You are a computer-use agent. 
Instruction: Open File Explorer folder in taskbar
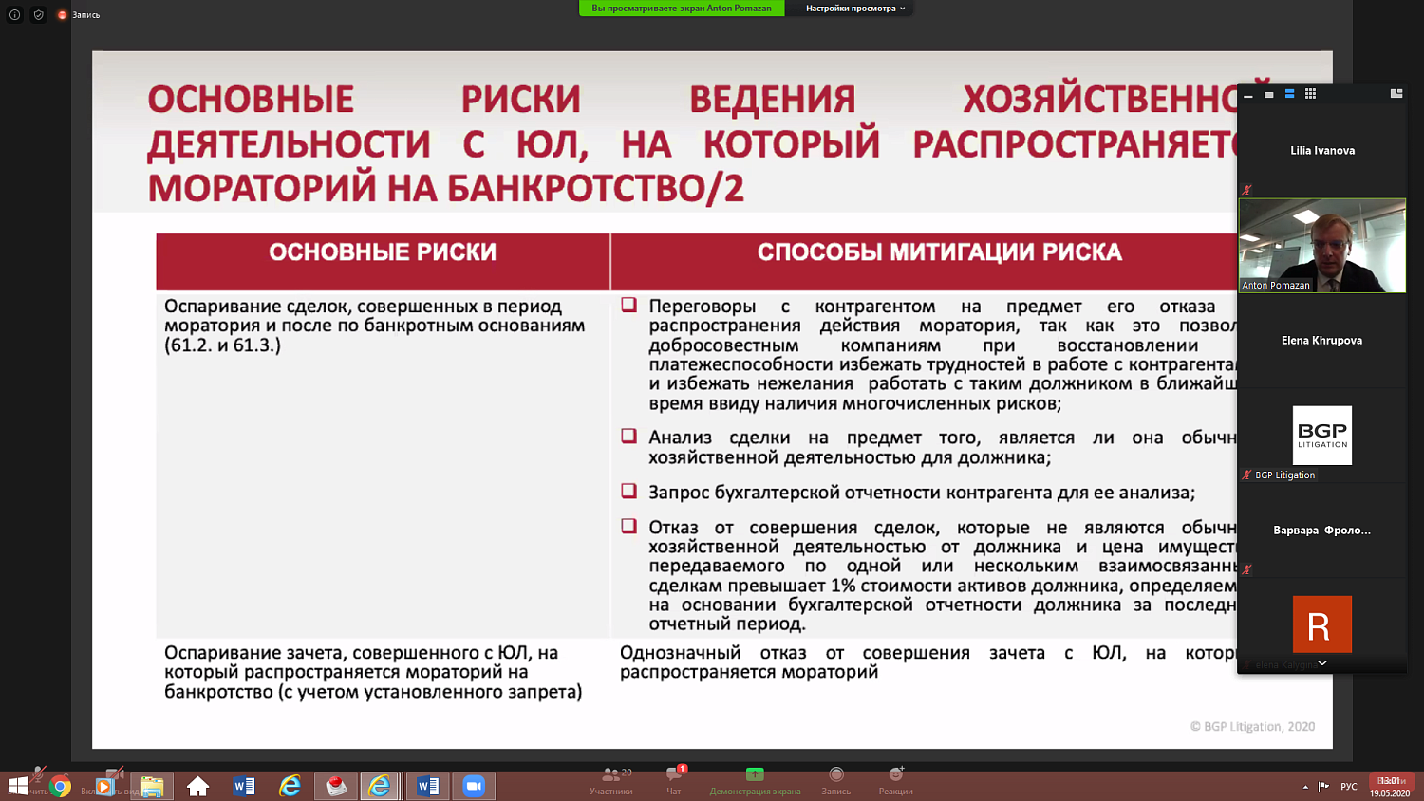pos(152,786)
